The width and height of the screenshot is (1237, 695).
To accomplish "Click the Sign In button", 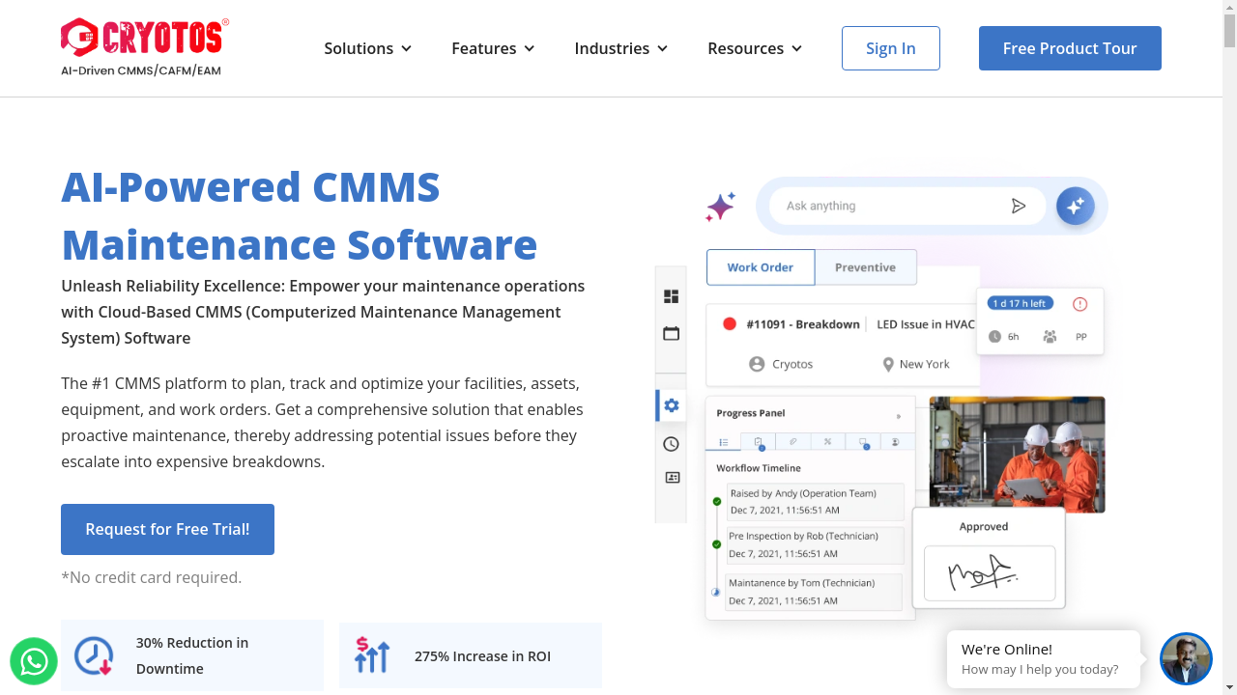I will 890,48.
